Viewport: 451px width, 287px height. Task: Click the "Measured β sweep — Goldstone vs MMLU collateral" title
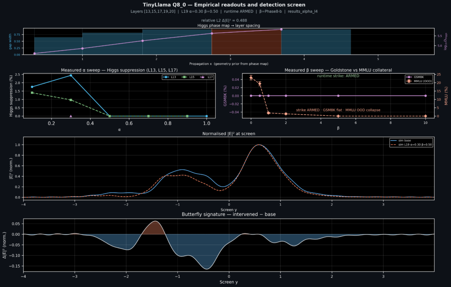(x=338, y=70)
